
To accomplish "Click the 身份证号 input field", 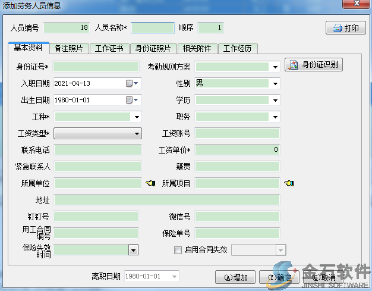I will (96, 67).
